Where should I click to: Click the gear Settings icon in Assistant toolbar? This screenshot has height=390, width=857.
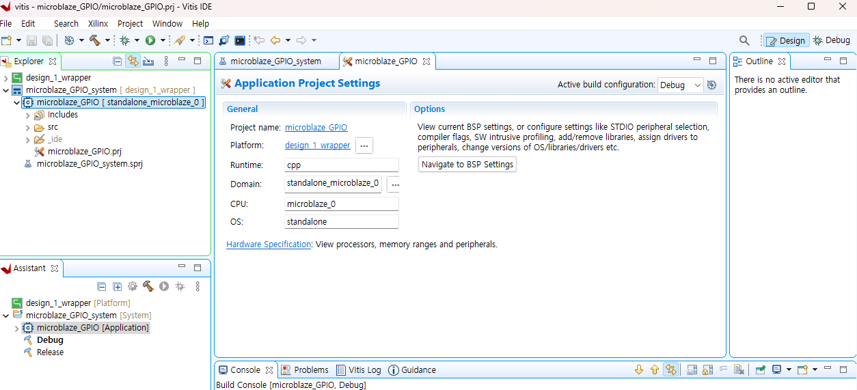(x=133, y=286)
